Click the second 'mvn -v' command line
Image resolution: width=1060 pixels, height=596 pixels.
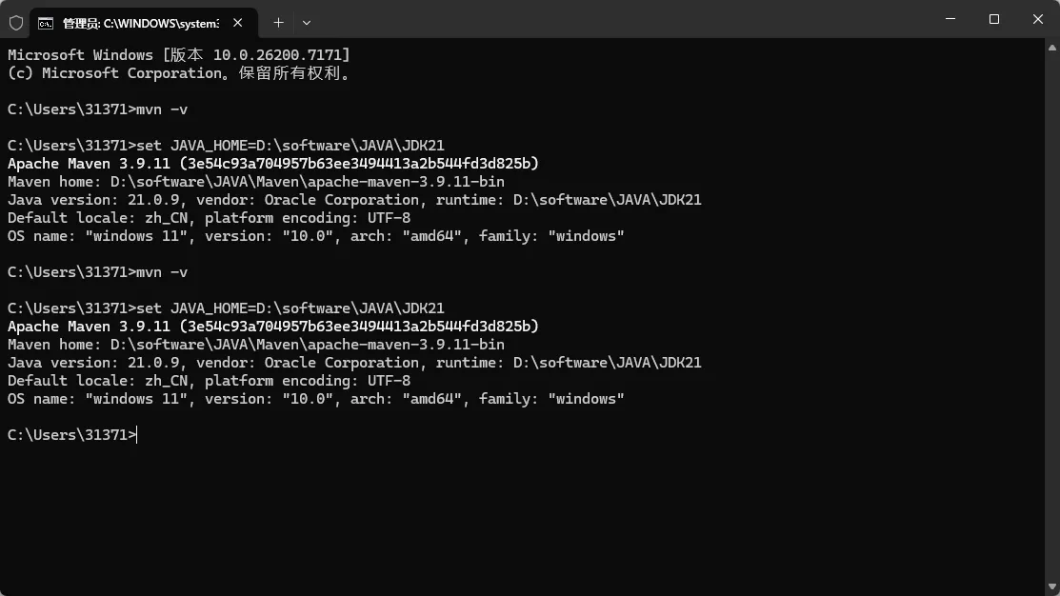pyautogui.click(x=97, y=272)
